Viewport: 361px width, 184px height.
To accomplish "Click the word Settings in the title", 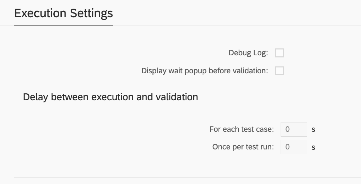I will pos(91,13).
